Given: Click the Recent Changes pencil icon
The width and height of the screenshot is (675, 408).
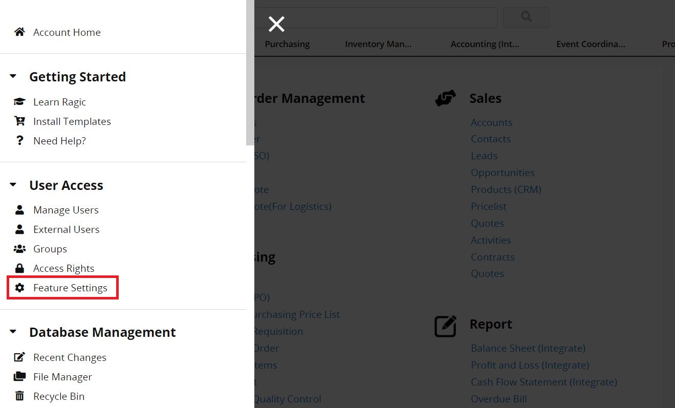Looking at the screenshot, I should tap(19, 357).
